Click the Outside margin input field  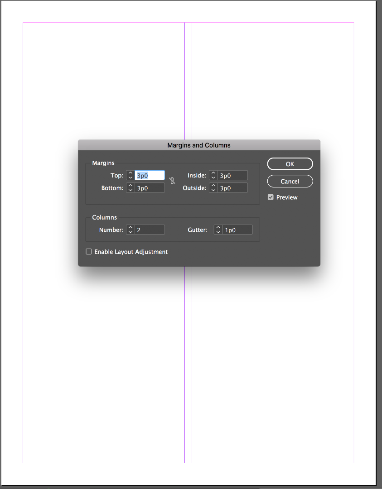232,188
